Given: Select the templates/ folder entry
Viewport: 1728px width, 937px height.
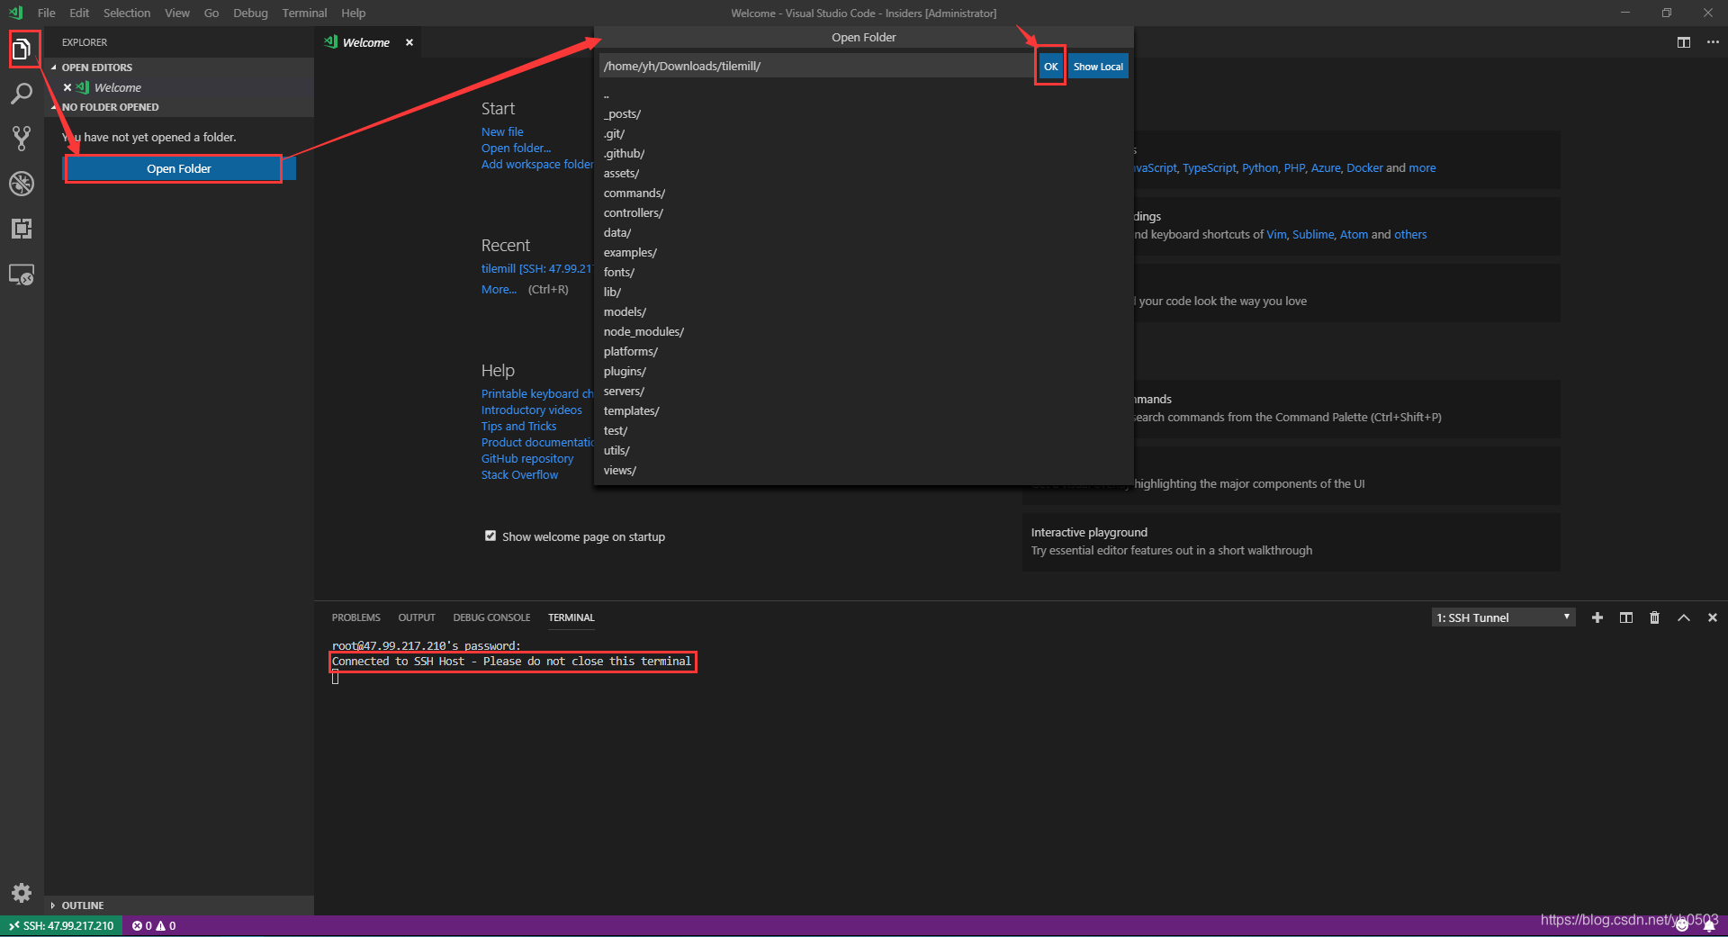Looking at the screenshot, I should [863, 410].
